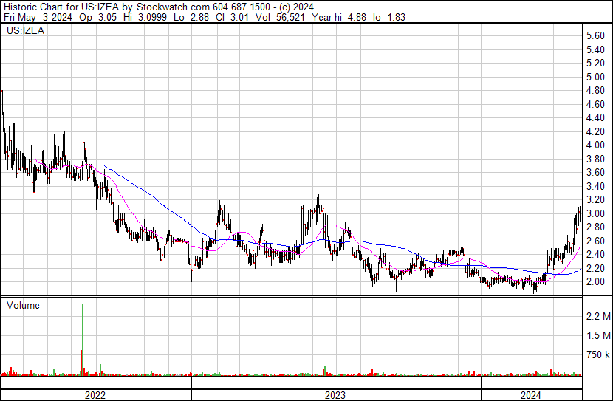
Task: Click the 2.00 price axis value
Action: point(596,282)
